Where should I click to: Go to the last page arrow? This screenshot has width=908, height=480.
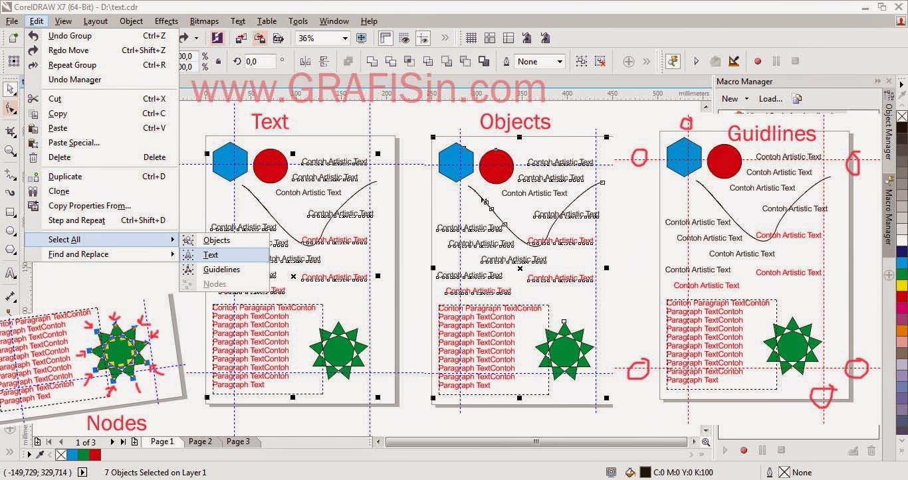(122, 442)
